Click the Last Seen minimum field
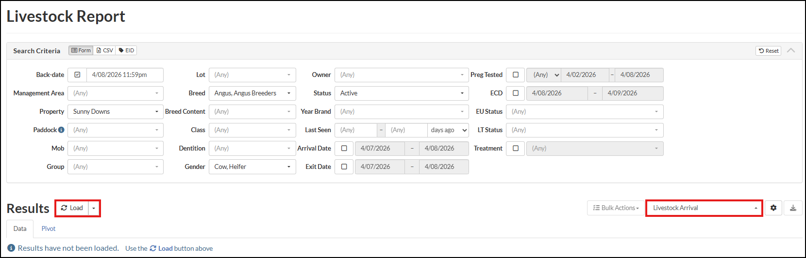 tap(356, 130)
